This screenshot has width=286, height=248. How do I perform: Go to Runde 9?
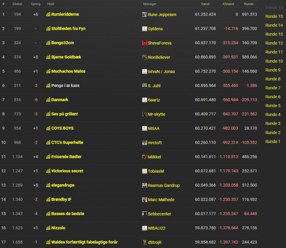273,70
